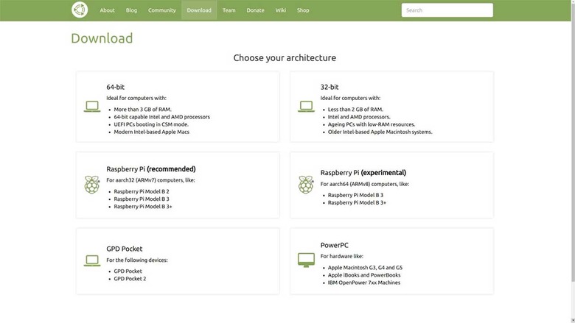Screen dimensions: 575x323
Task: Open the Donate page
Action: 255,10
